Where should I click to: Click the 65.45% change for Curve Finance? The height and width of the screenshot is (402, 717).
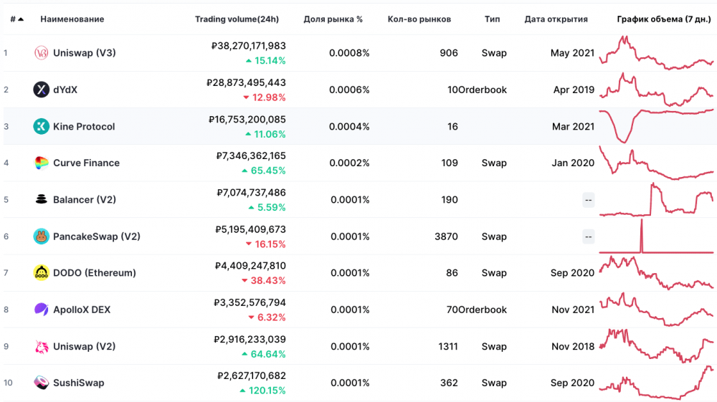click(x=264, y=171)
